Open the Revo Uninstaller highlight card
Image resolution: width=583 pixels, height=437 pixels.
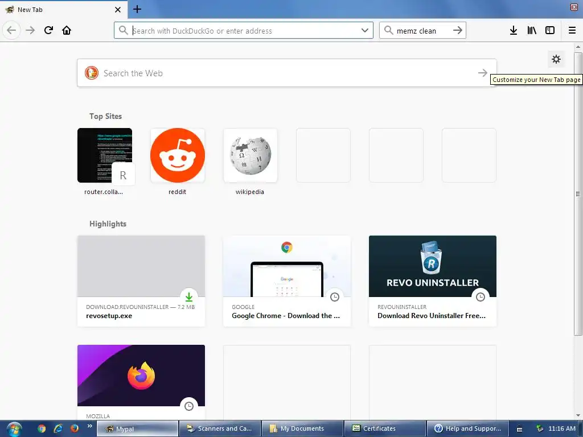433,281
